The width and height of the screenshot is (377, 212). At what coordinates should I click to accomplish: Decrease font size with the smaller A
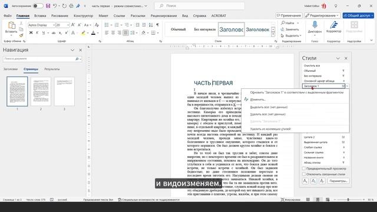coord(80,25)
